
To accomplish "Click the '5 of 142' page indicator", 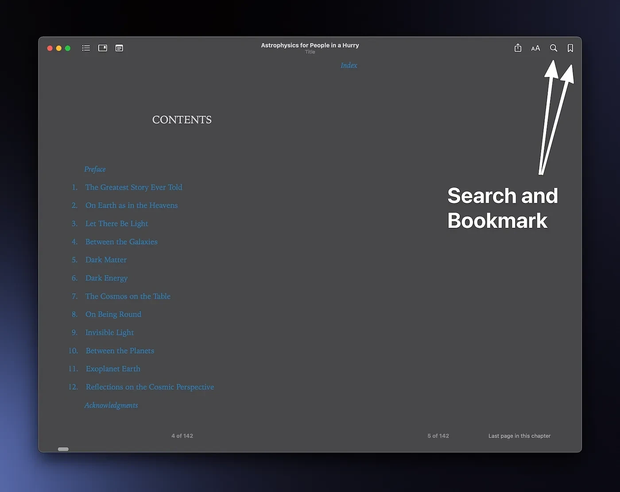I will 438,436.
